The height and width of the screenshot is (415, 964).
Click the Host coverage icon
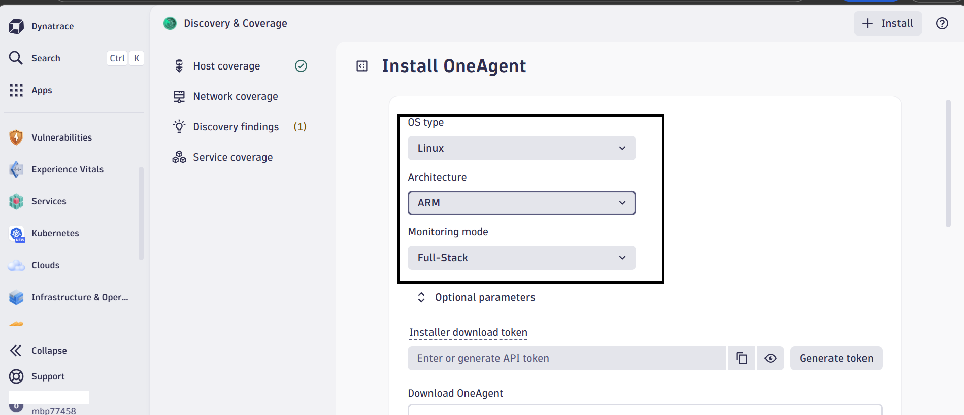click(179, 66)
